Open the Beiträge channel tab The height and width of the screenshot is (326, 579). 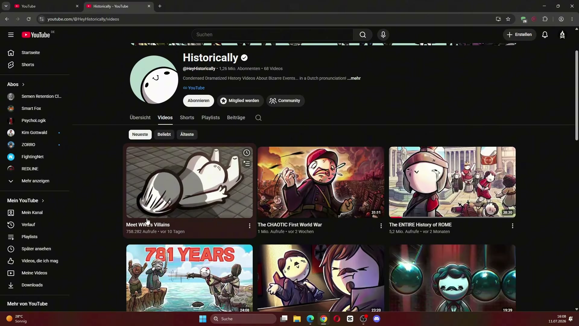click(x=236, y=118)
